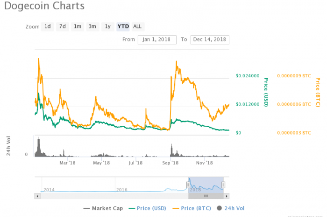The height and width of the screenshot is (217, 327).
Task: Click the May '18 x-axis label
Action: (x=101, y=163)
